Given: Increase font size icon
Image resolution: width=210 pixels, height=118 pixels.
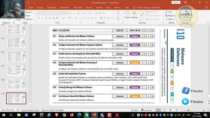Looking at the screenshot, I should pos(70,13).
